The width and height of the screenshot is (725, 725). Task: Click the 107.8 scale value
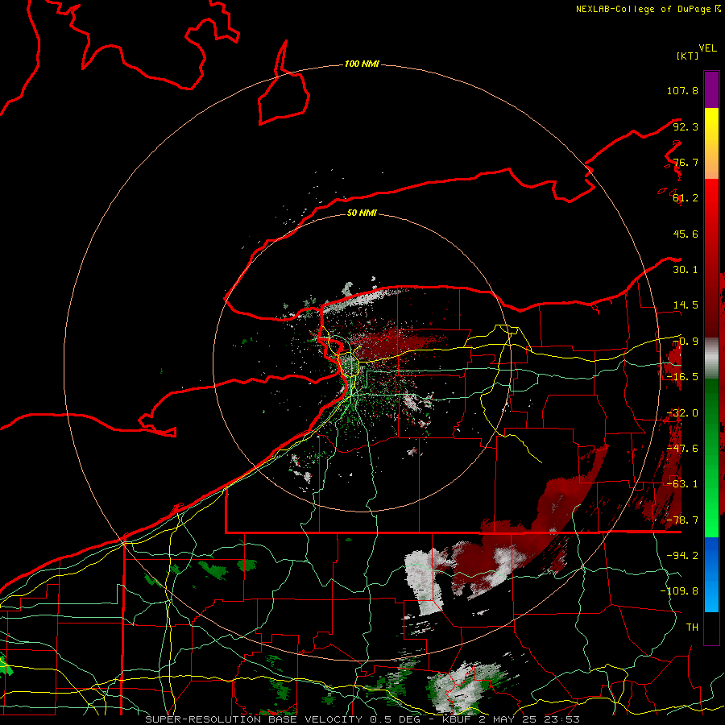point(682,90)
